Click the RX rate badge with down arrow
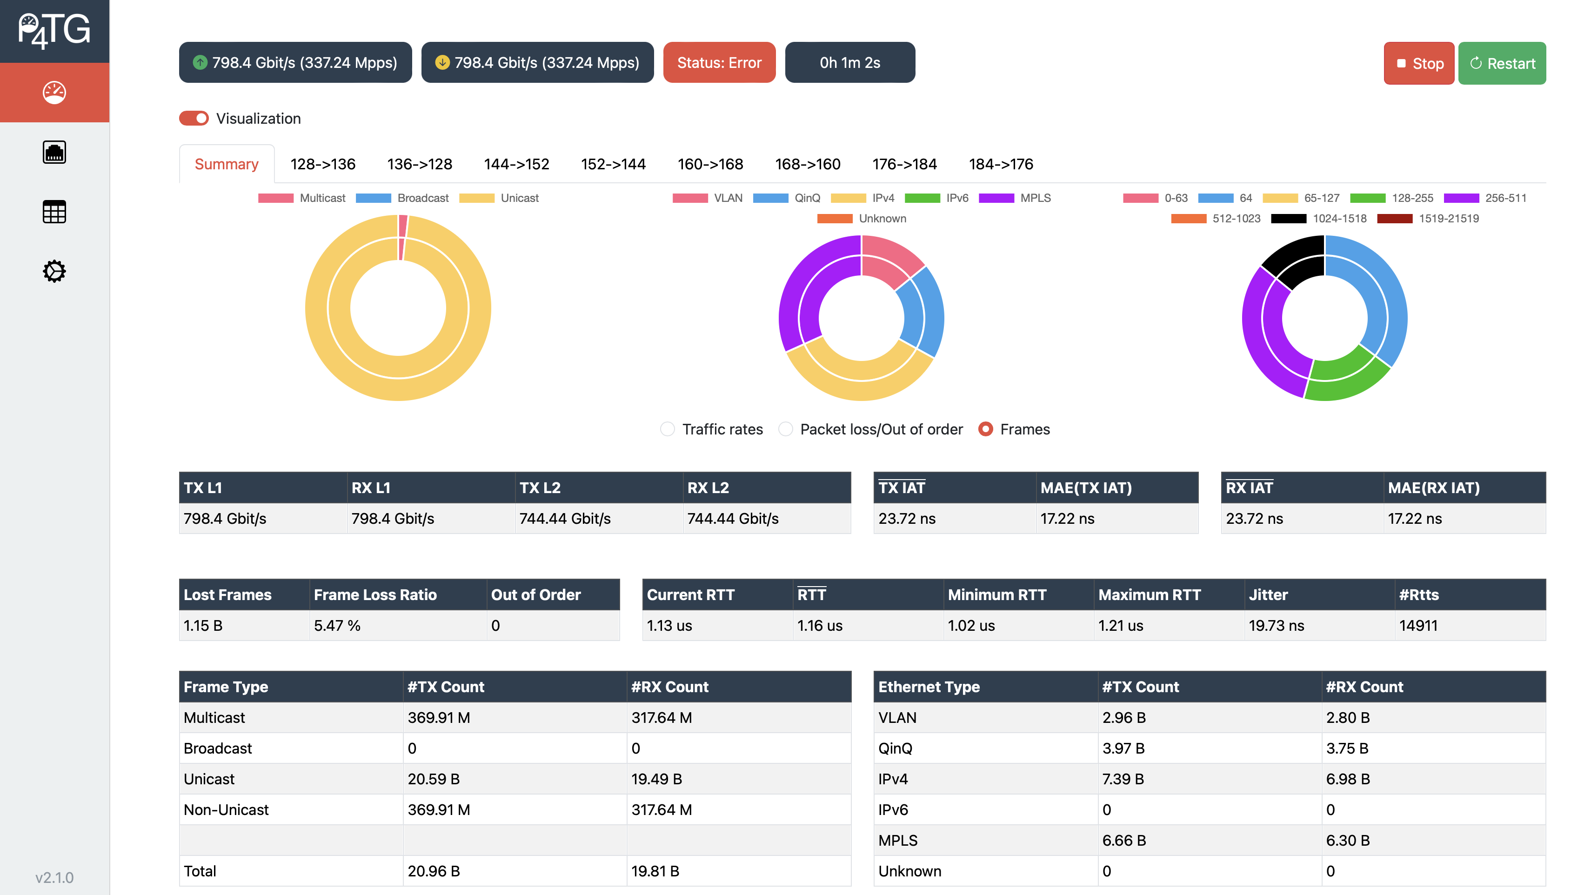Viewport: 1591px width, 895px height. click(537, 62)
